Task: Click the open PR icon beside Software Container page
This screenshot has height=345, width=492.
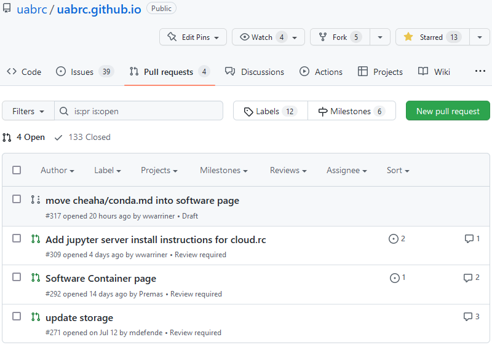Action: tap(35, 277)
